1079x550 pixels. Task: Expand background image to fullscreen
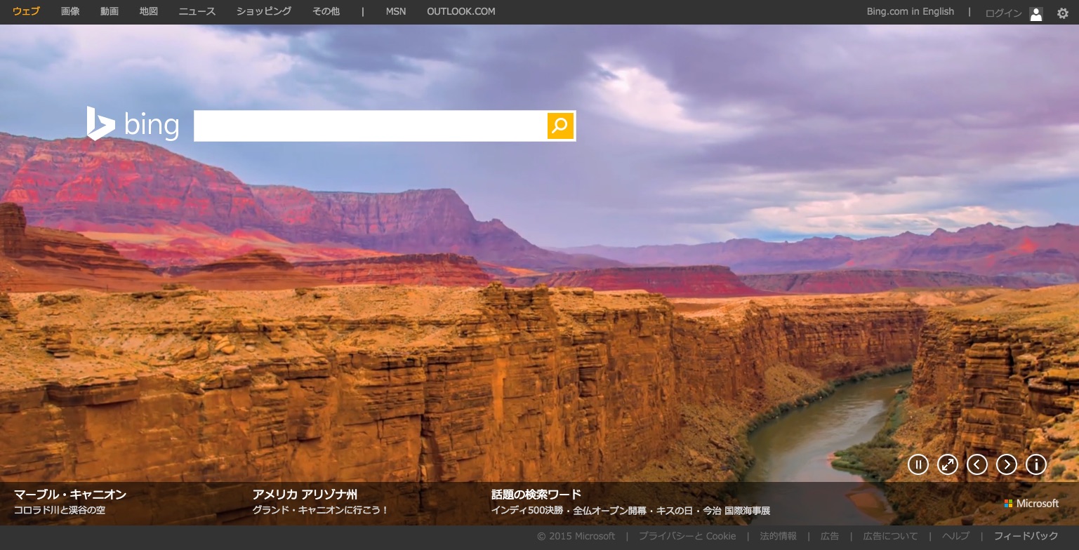coord(948,464)
